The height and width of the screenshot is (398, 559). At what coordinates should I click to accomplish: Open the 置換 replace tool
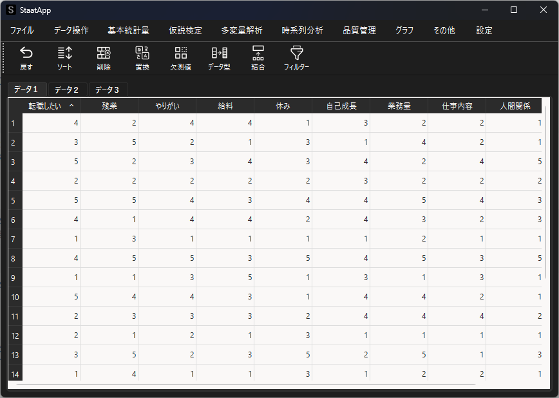(142, 57)
